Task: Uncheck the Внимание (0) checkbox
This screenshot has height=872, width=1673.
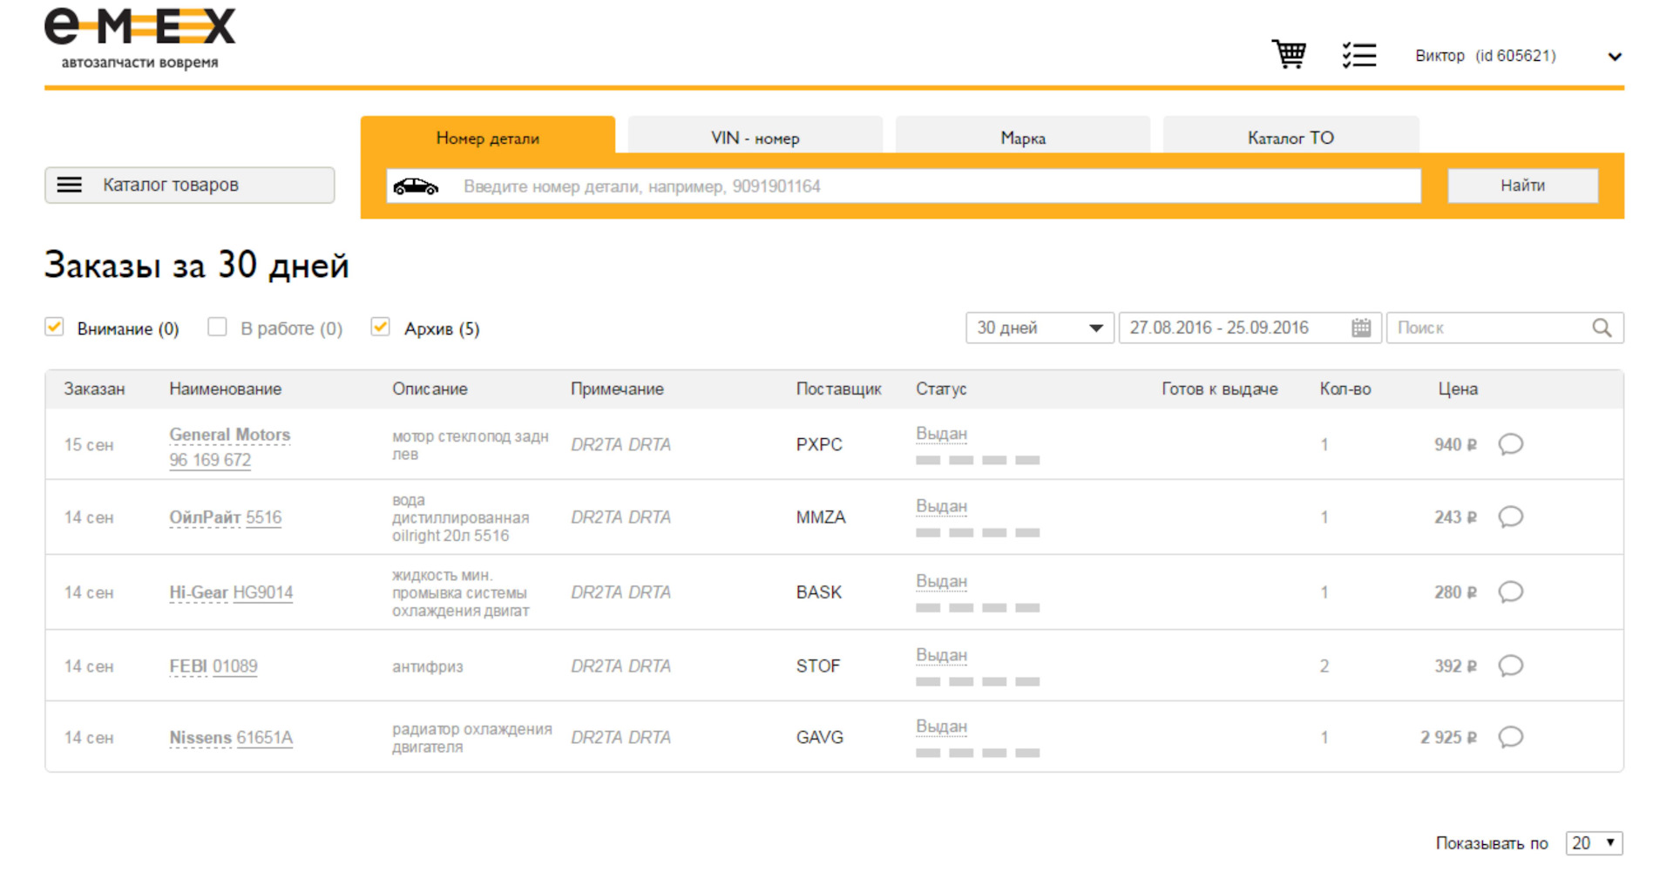Action: point(55,328)
